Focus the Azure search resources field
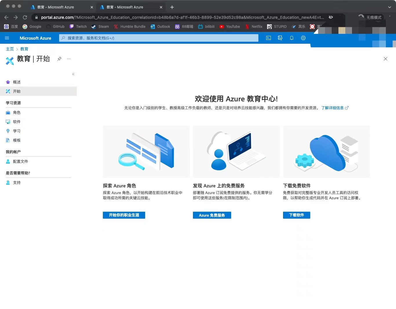This screenshot has height=309, width=396. (159, 38)
